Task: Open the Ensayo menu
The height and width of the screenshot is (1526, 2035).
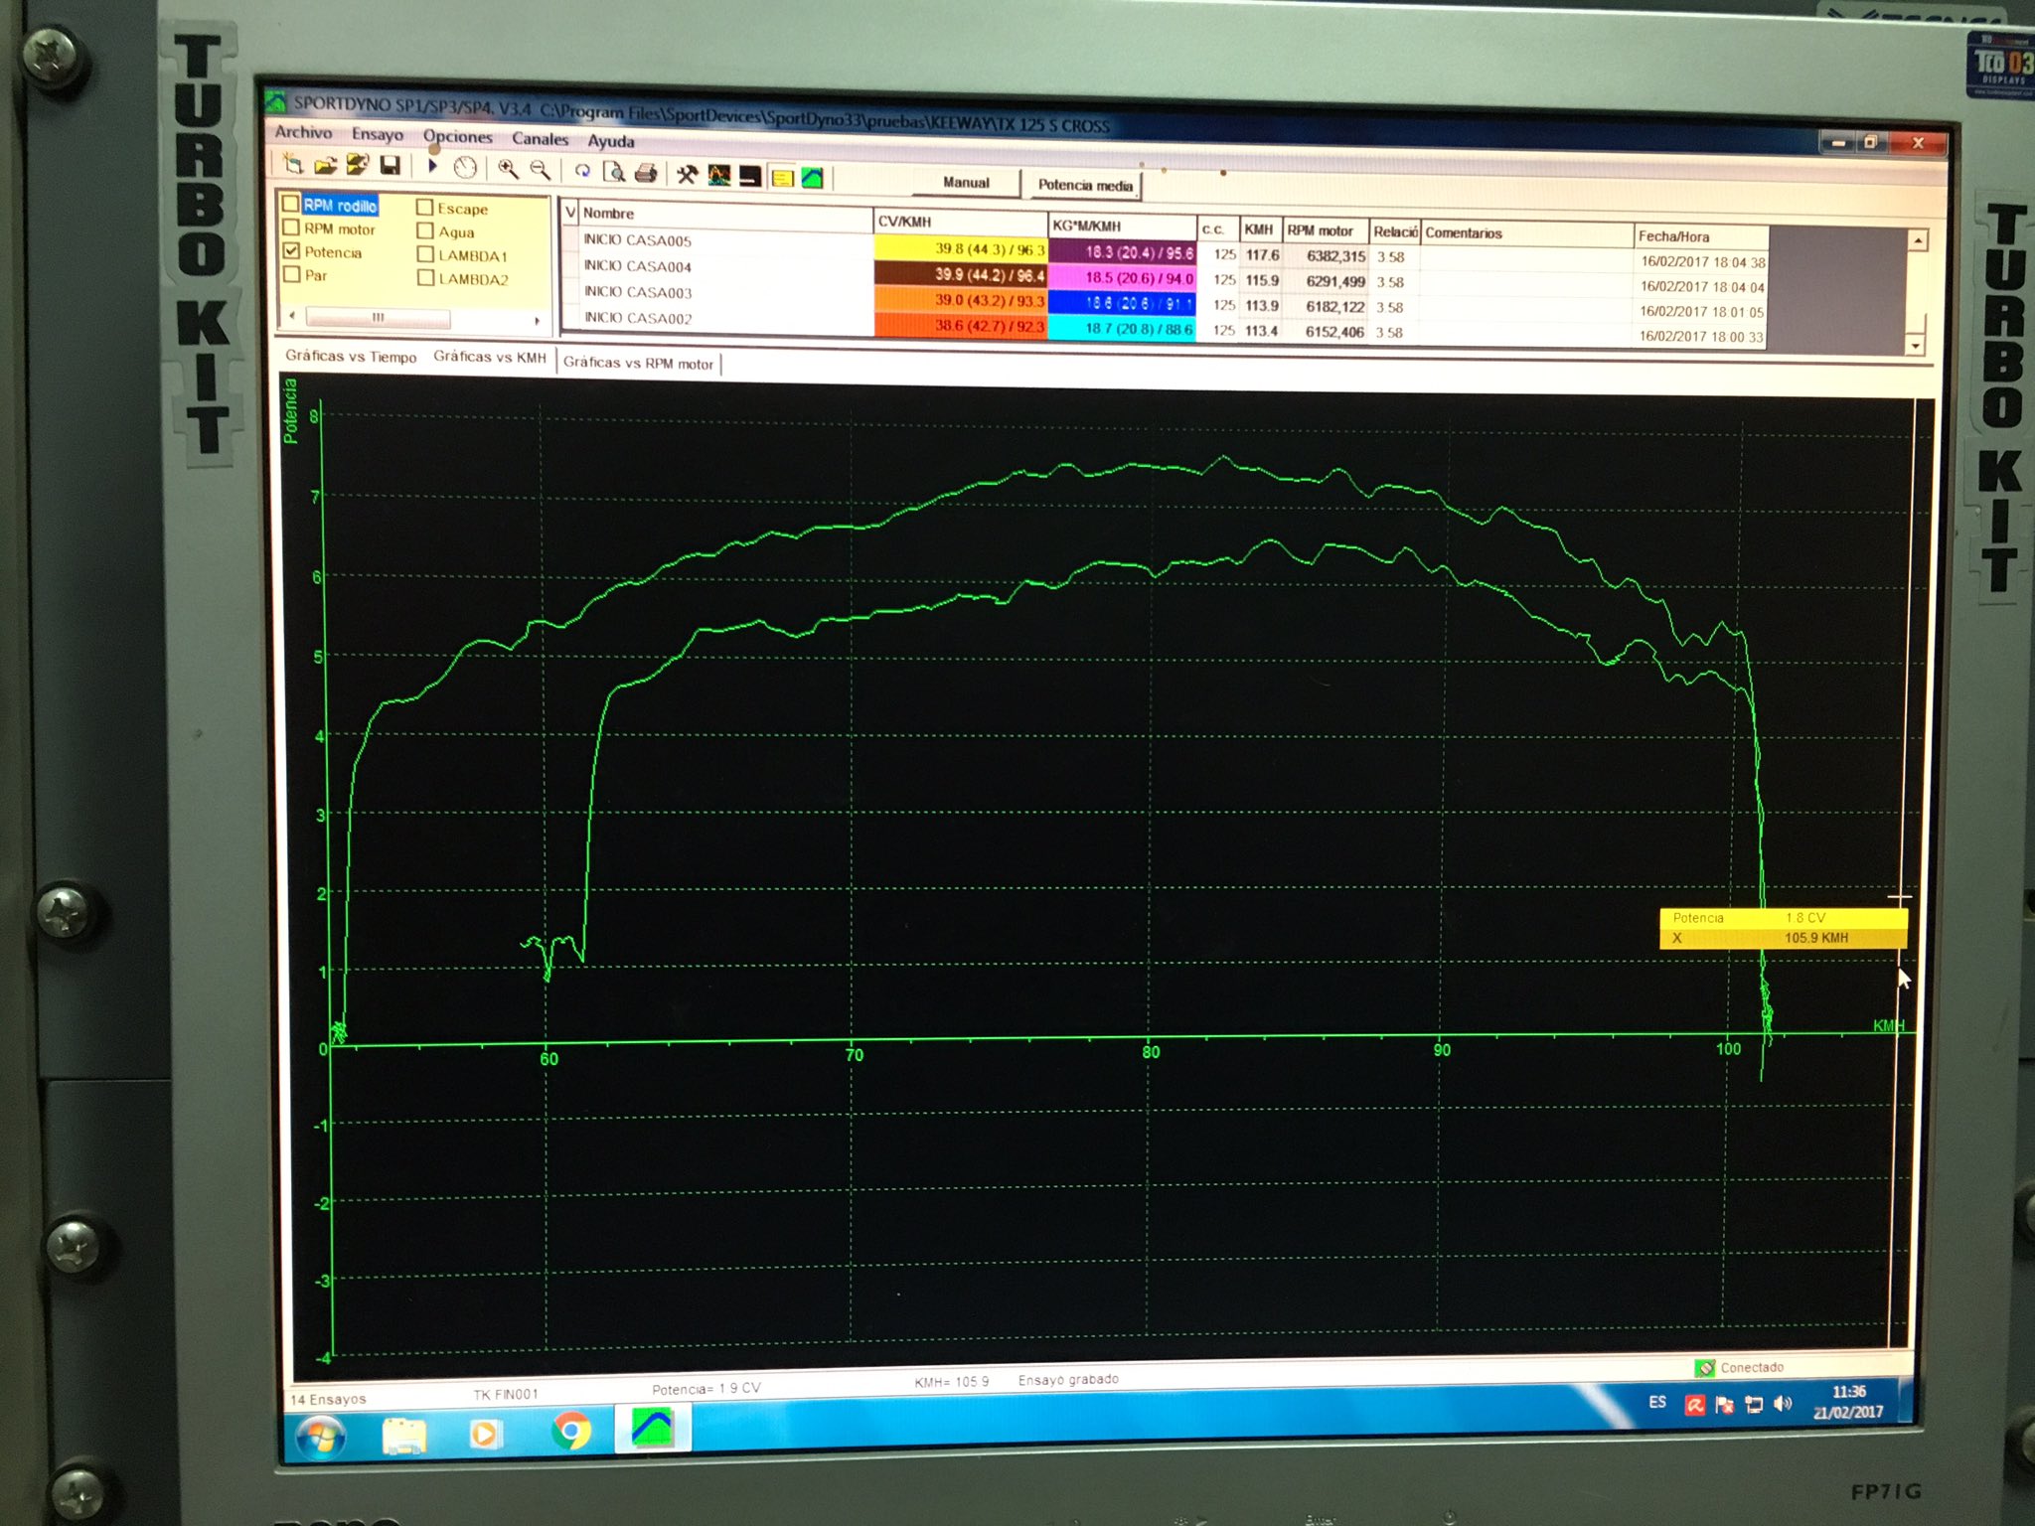Action: pos(378,134)
